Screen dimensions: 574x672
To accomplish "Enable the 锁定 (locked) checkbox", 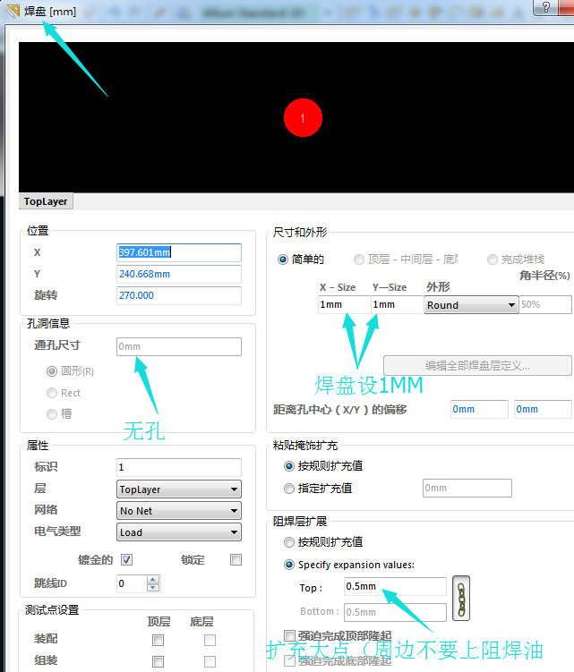I will pyautogui.click(x=236, y=560).
